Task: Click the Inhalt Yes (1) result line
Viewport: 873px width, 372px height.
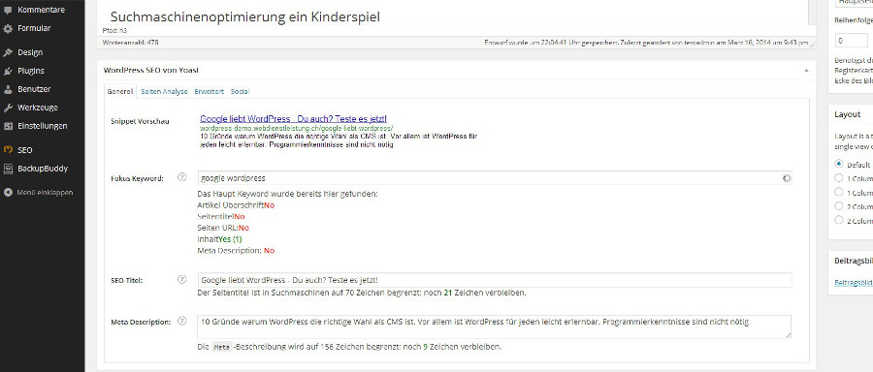Action: tap(220, 239)
